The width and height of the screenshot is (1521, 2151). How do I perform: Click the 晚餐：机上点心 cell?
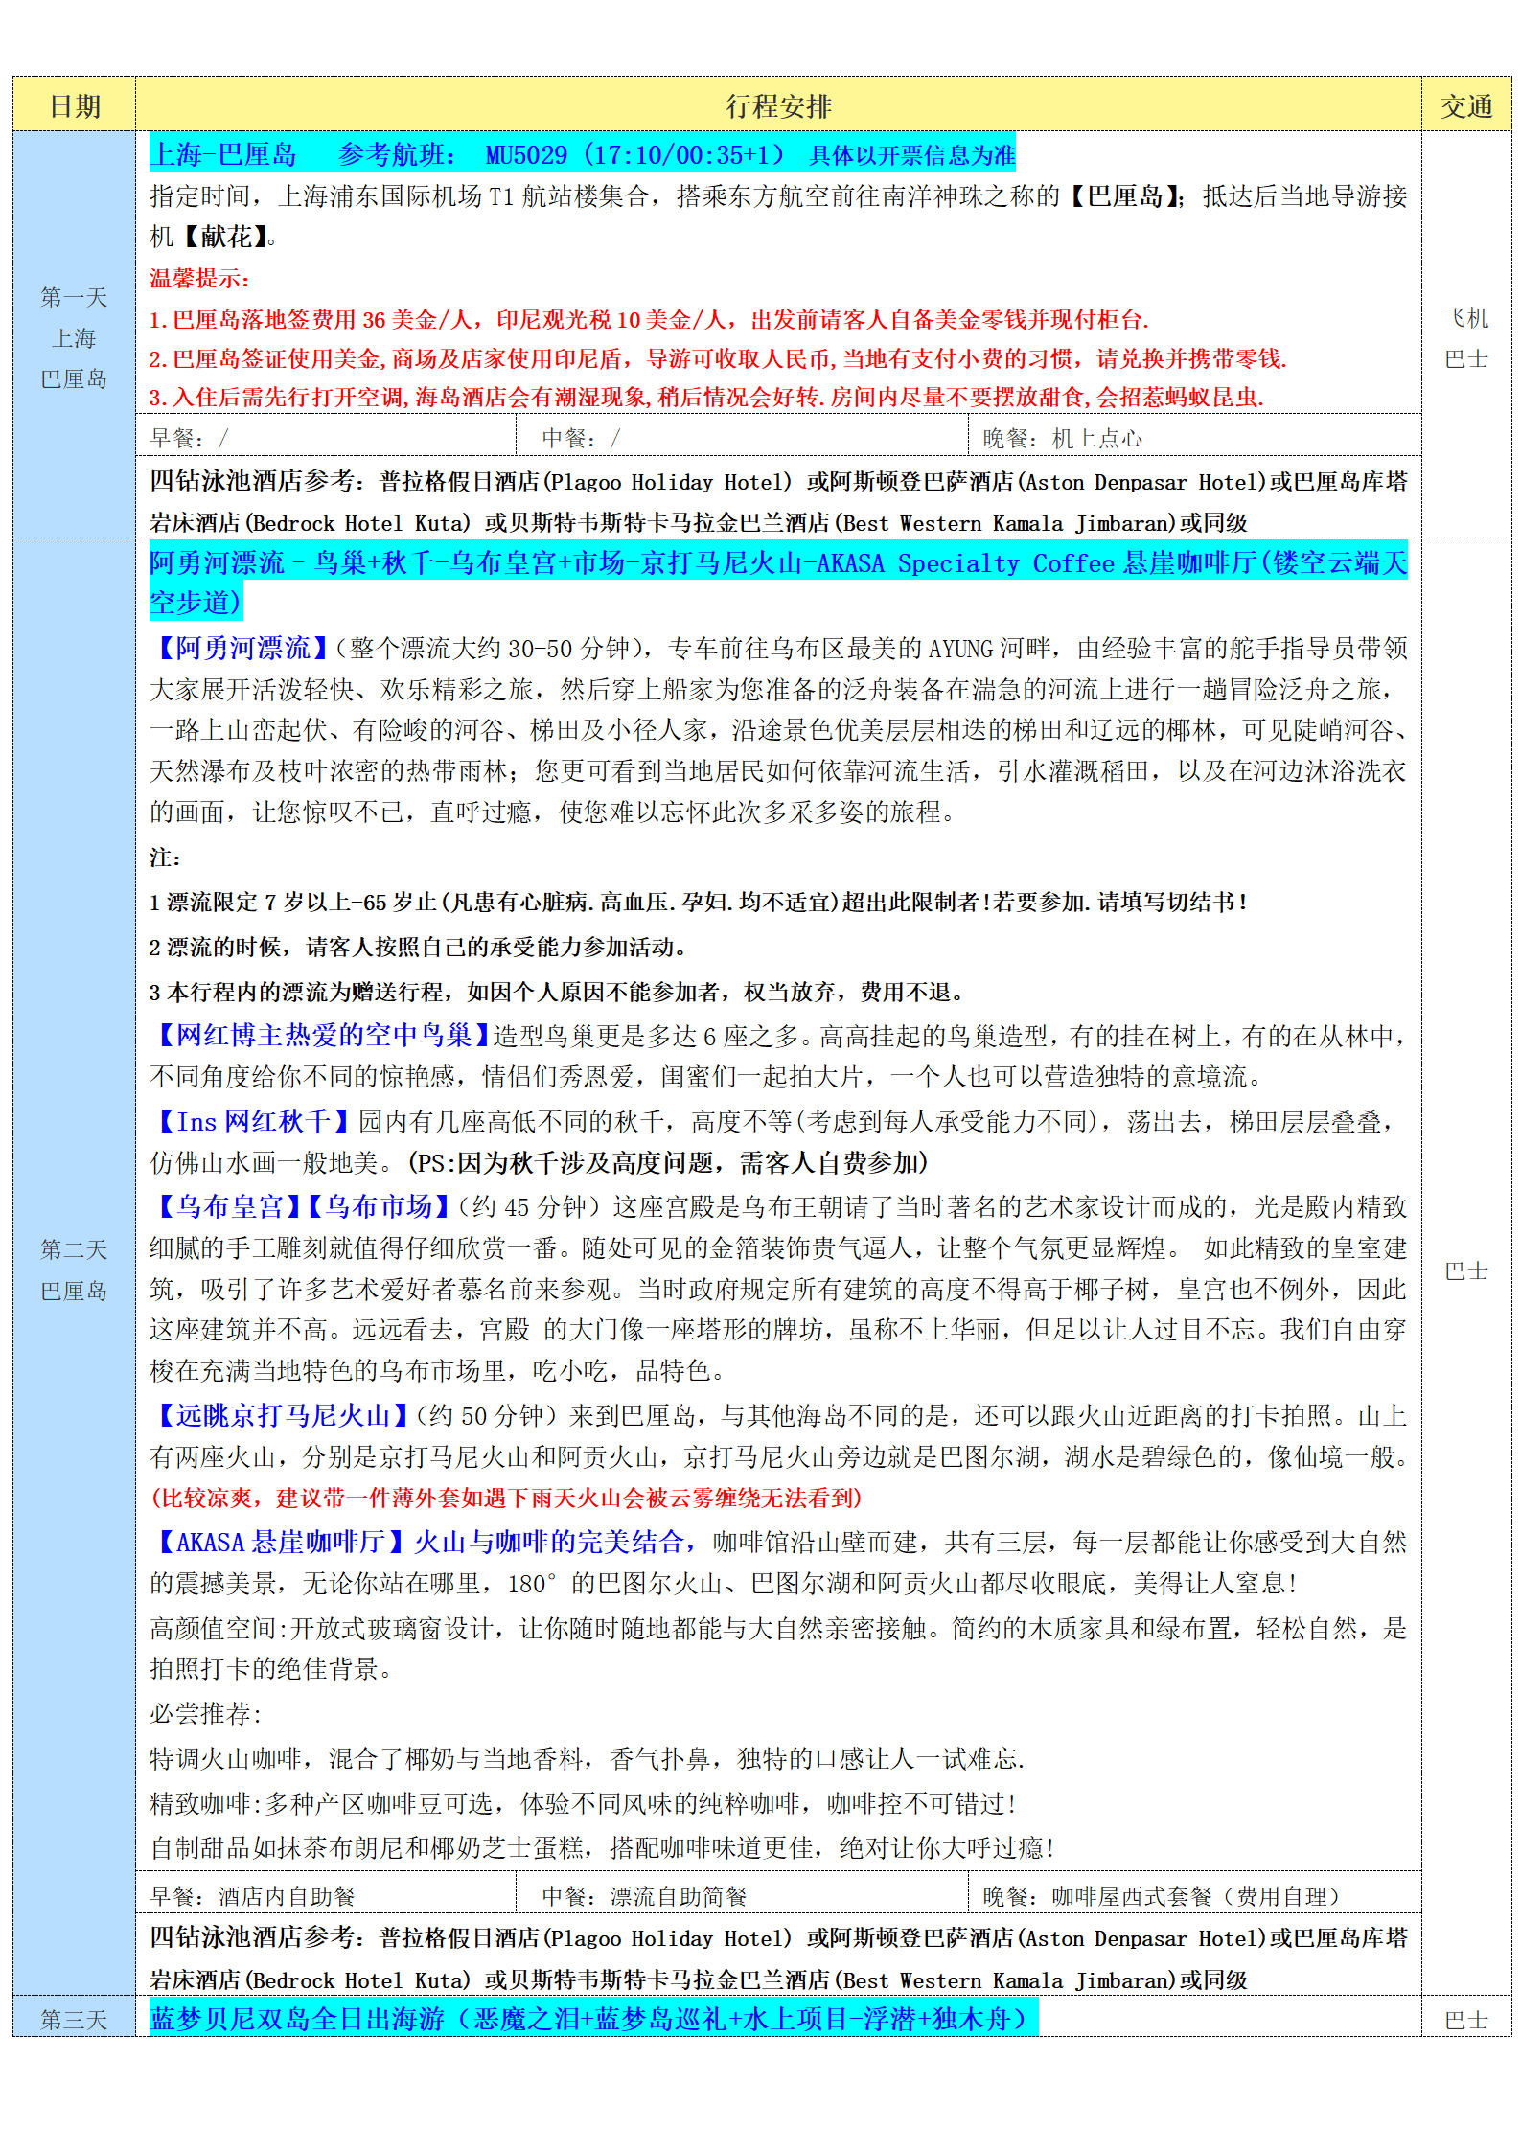pos(1062,438)
